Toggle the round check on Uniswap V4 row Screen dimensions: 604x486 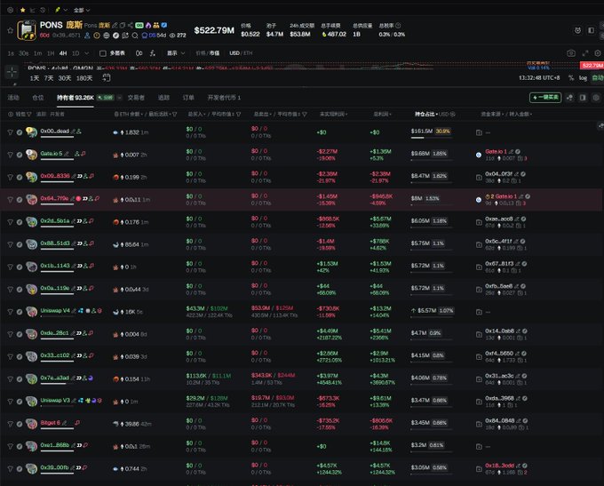[x=20, y=312]
